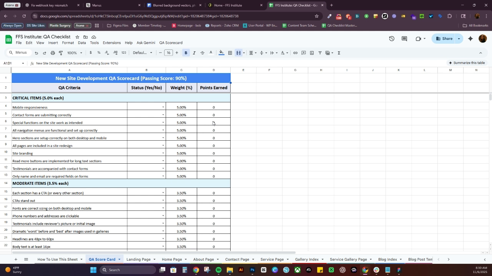Open the QA Scorecard menu

point(171,43)
